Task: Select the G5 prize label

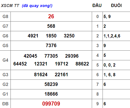Action: 5,46
